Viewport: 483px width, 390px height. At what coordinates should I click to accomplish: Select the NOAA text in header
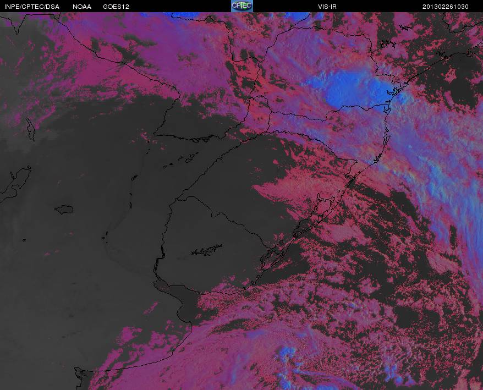[82, 7]
